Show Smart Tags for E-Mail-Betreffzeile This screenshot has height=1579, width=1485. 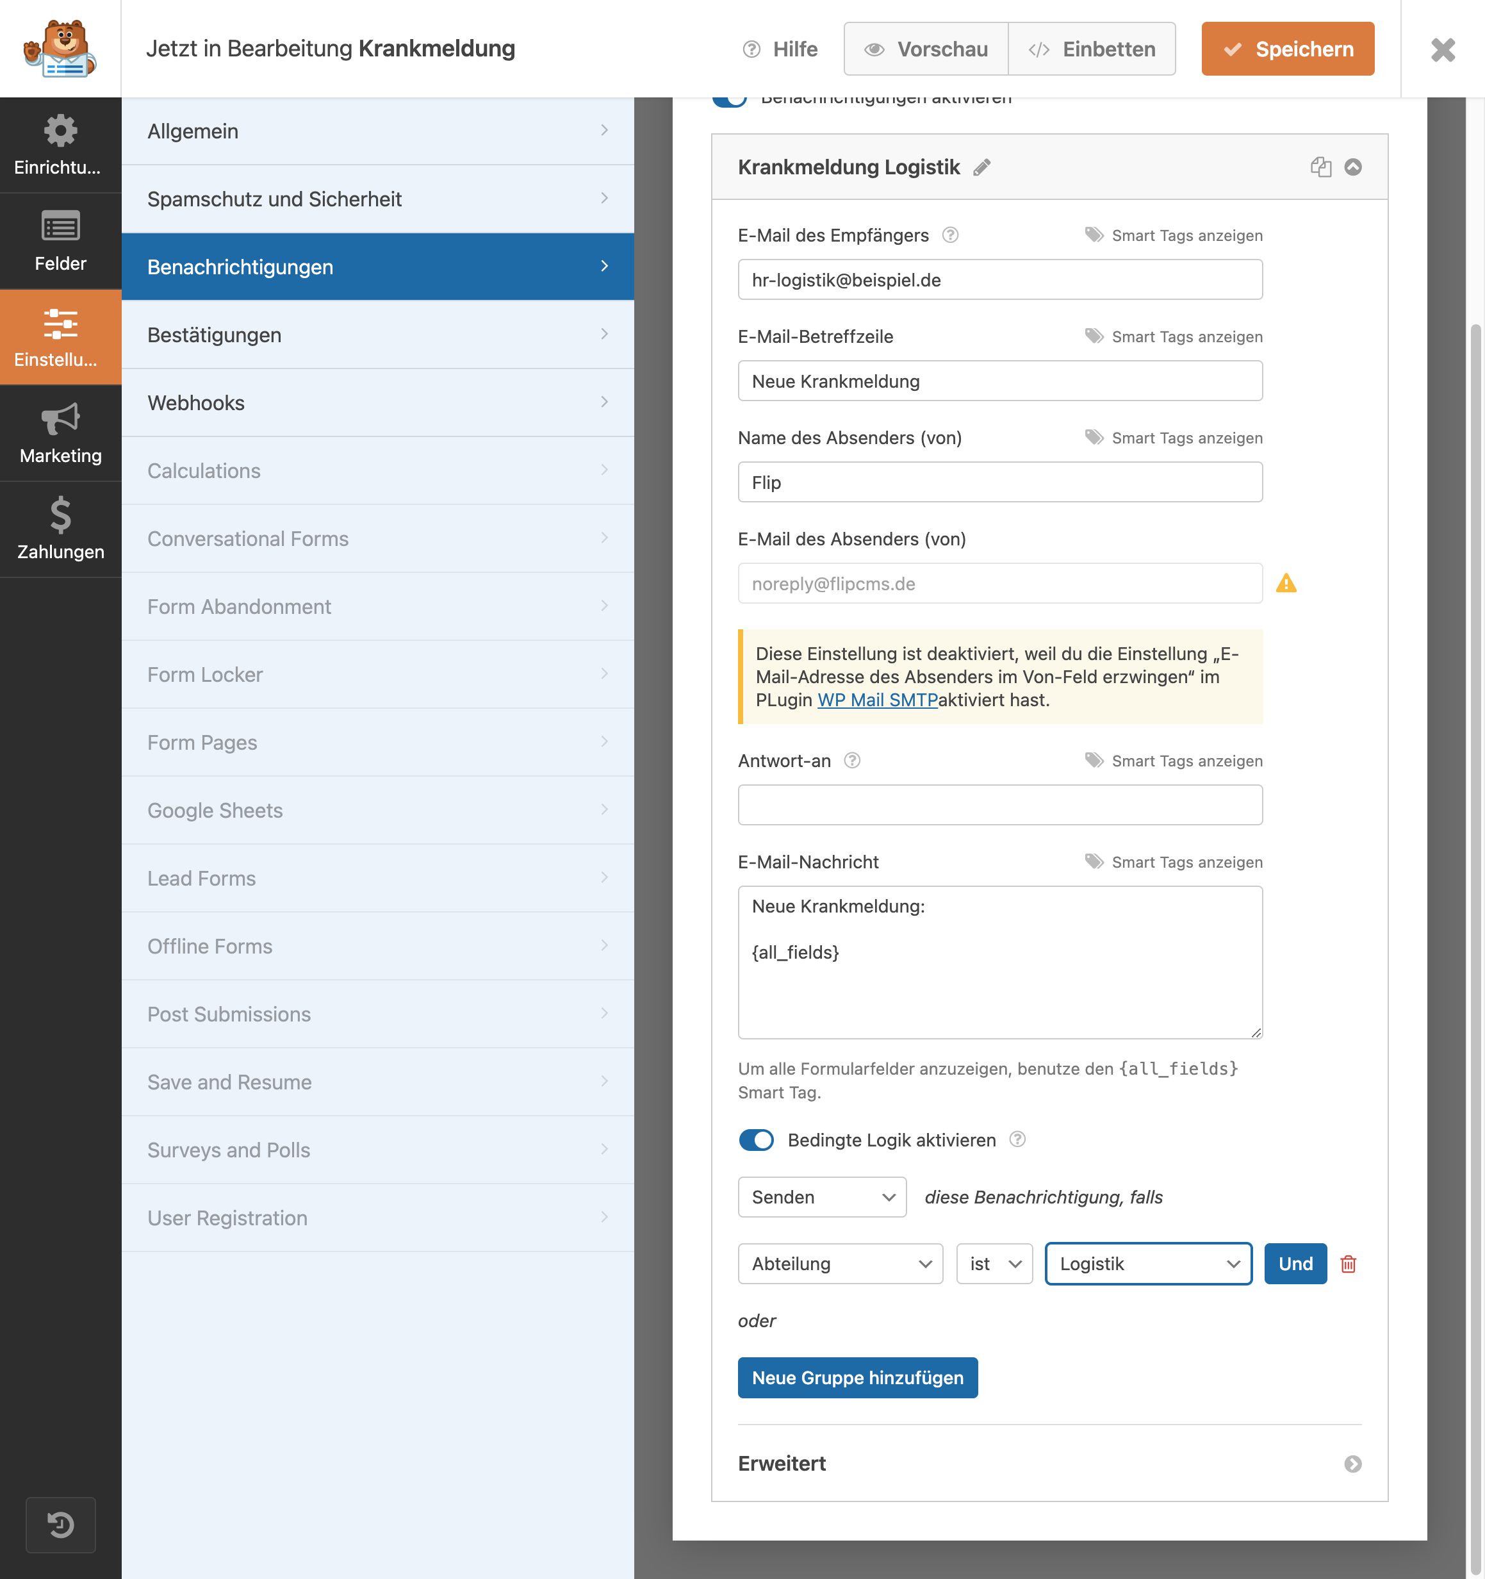[1174, 337]
